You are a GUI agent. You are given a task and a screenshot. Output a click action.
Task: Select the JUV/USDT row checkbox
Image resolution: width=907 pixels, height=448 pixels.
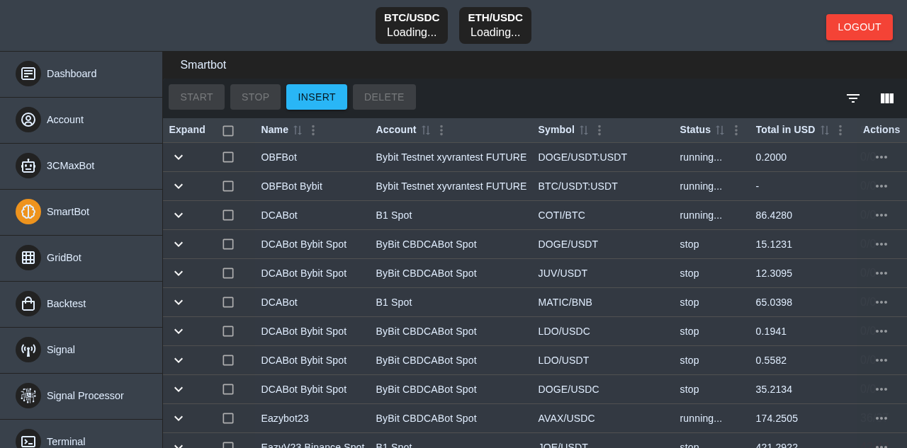(228, 273)
